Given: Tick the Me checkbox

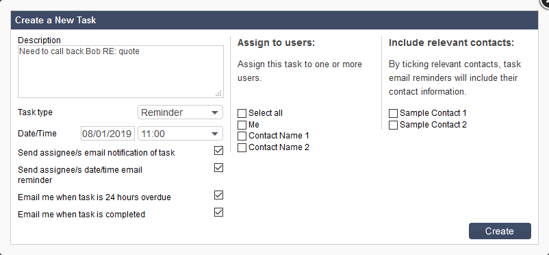Looking at the screenshot, I should point(242,125).
